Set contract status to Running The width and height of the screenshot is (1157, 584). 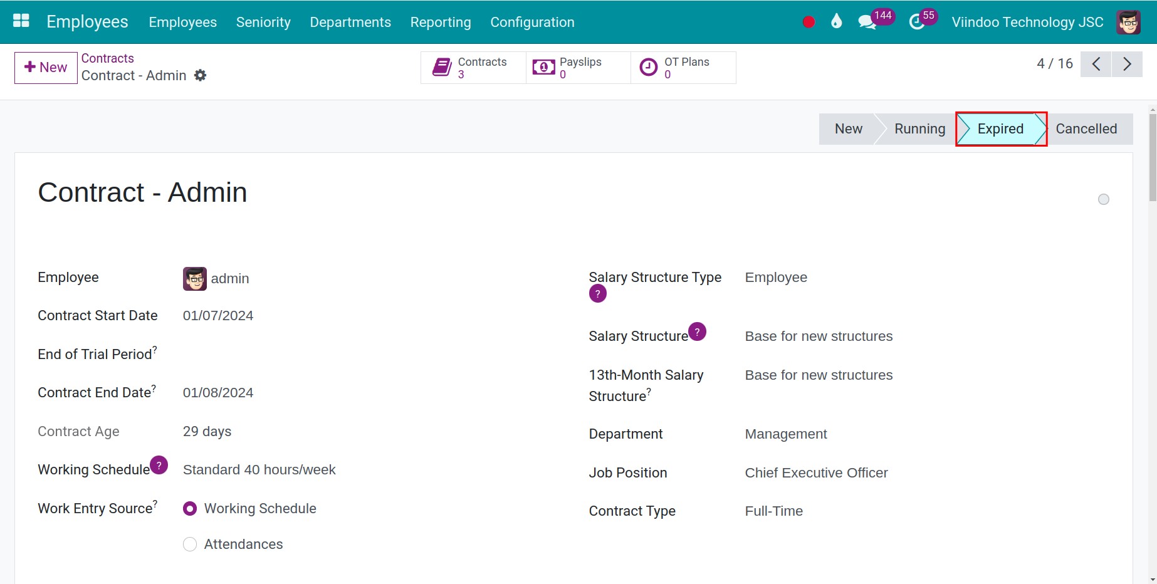(x=919, y=129)
